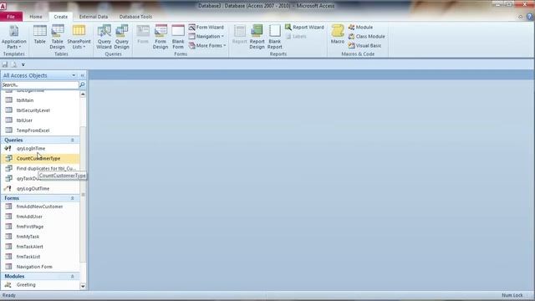Save via Quick Access toolbar icon
The image size is (535, 301).
(5, 64)
